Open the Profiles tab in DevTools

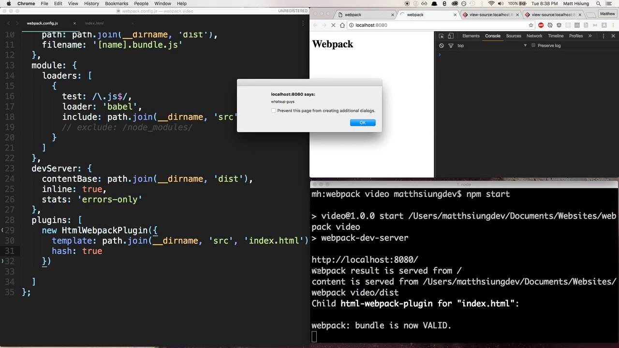576,36
